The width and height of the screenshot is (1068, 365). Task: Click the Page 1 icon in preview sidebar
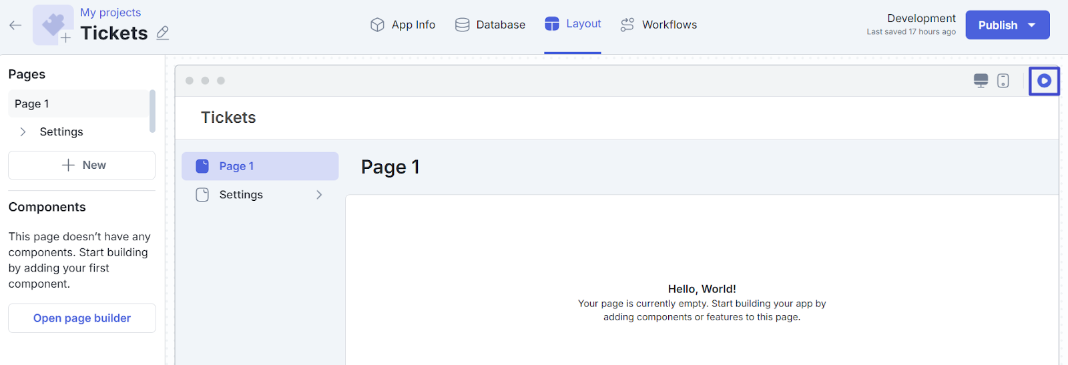[202, 166]
